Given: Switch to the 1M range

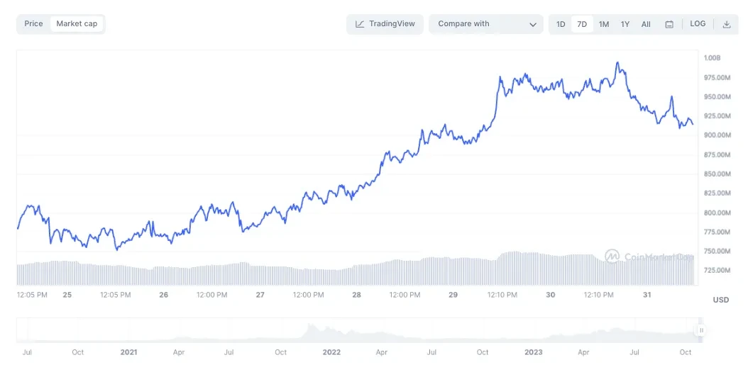Looking at the screenshot, I should coord(604,24).
